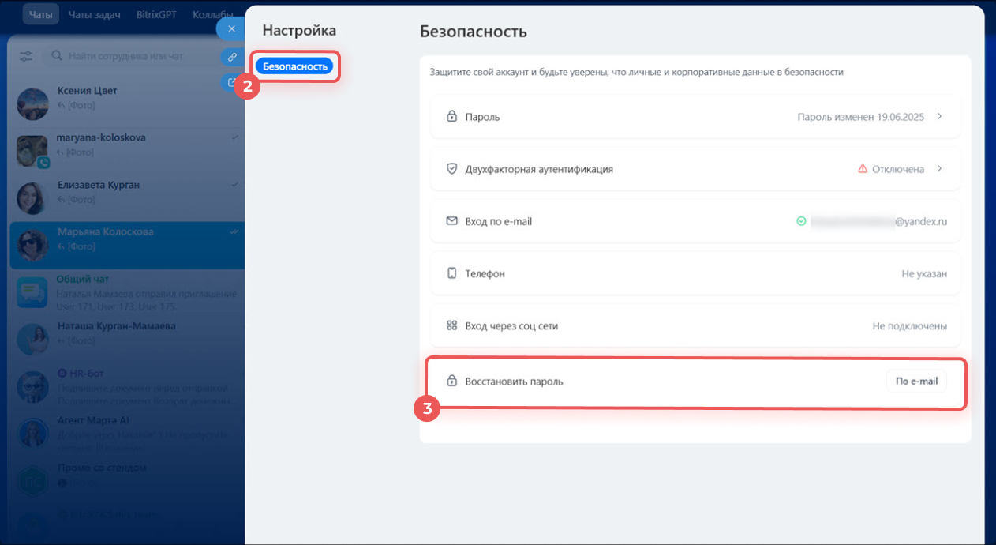This screenshot has height=545, width=996.
Task: Click the chat filter settings icon
Action: 27,57
